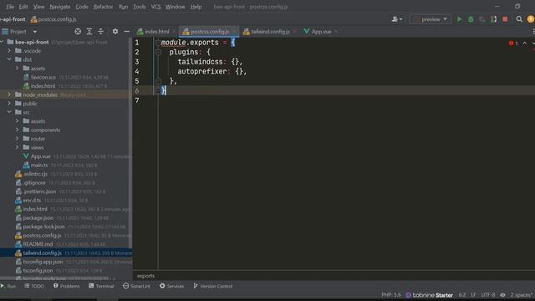
Task: Fold plugins block at line 2
Action: (x=158, y=52)
